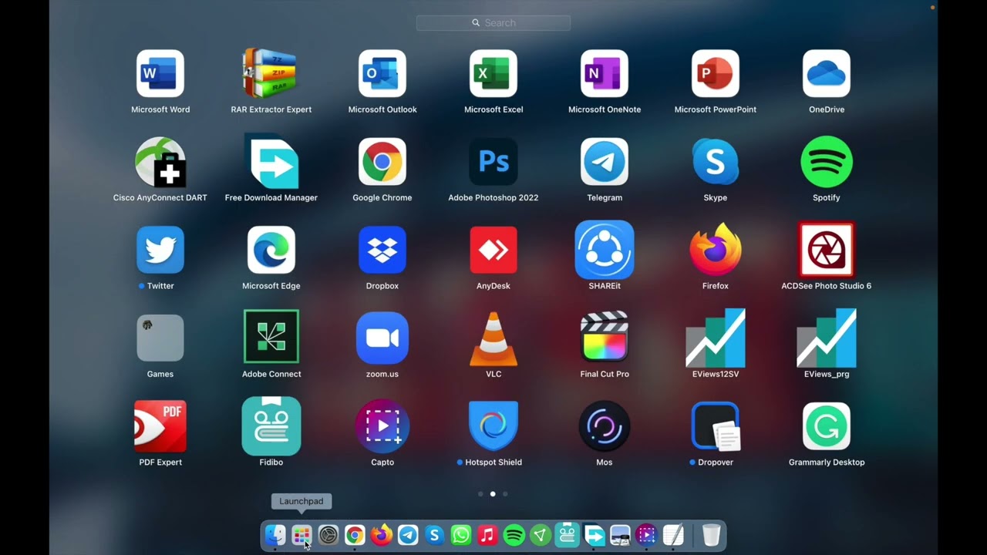Viewport: 987px width, 555px height.
Task: Click Firefox icon in the Dock
Action: [381, 535]
